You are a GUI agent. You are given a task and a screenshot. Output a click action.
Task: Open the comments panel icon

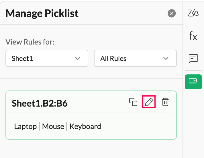click(x=193, y=59)
